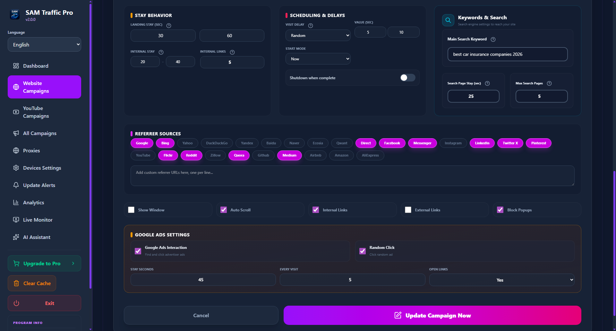Viewport: 616px width, 331px height.
Task: Click the All Campaigns megaphone icon
Action: [16, 133]
